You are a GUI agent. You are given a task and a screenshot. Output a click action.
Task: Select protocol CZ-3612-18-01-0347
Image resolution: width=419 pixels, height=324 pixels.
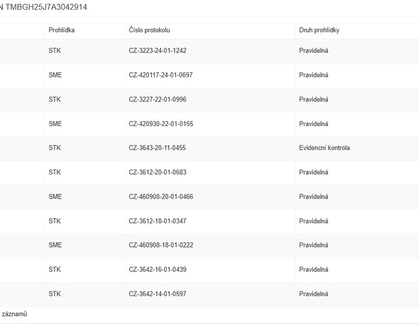coord(157,221)
